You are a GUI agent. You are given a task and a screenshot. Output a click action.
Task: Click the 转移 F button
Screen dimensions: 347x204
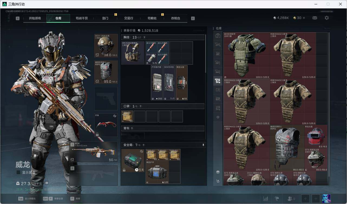[75, 199]
